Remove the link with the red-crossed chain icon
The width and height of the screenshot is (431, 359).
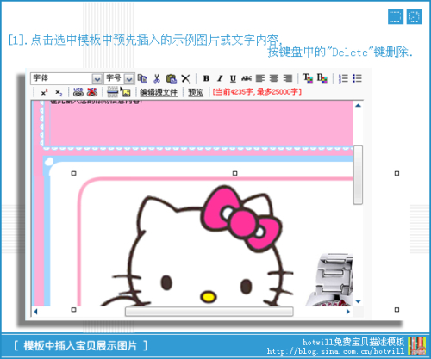tap(92, 92)
